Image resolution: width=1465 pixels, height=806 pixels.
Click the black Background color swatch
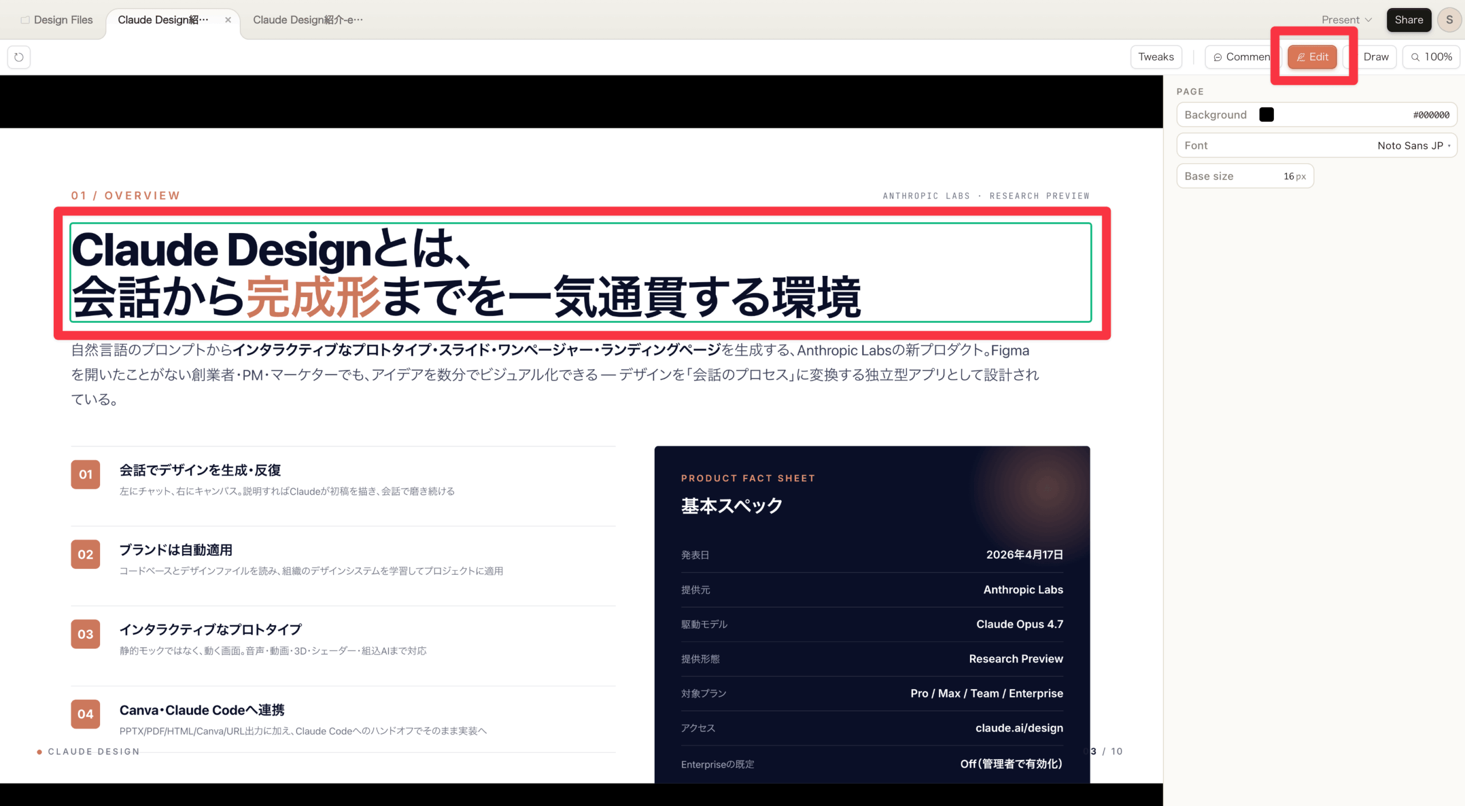tap(1266, 114)
